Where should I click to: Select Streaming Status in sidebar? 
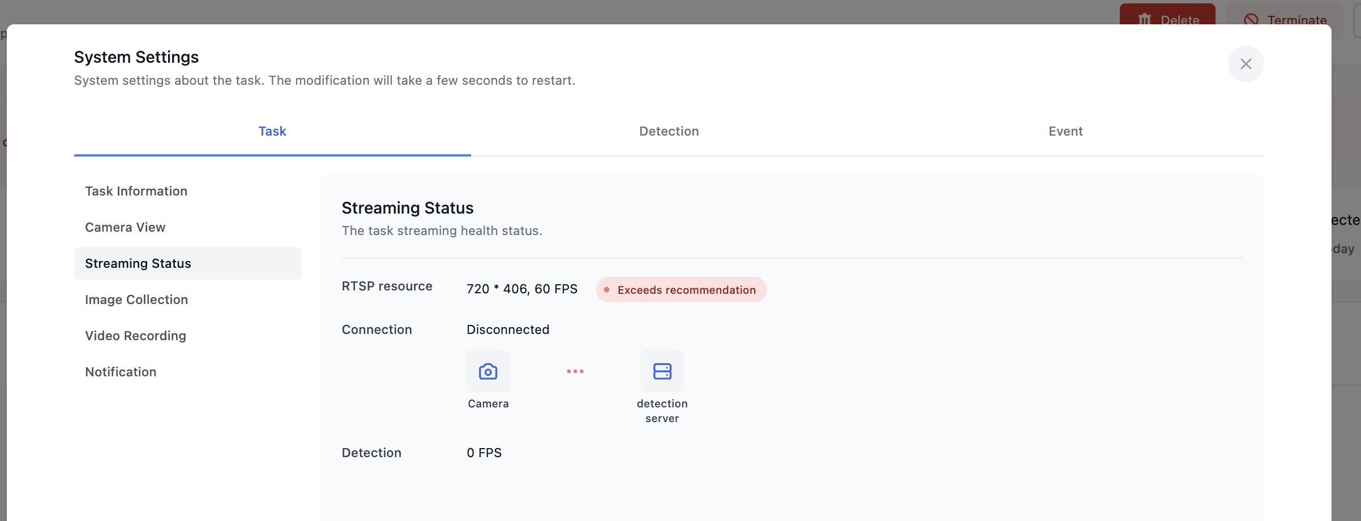138,263
